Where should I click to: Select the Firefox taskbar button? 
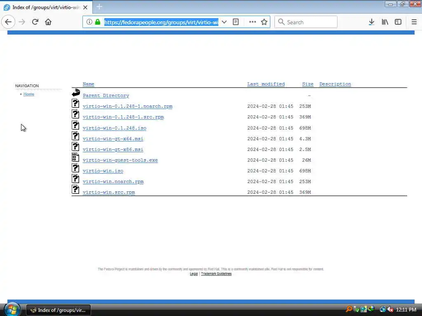pos(59,310)
